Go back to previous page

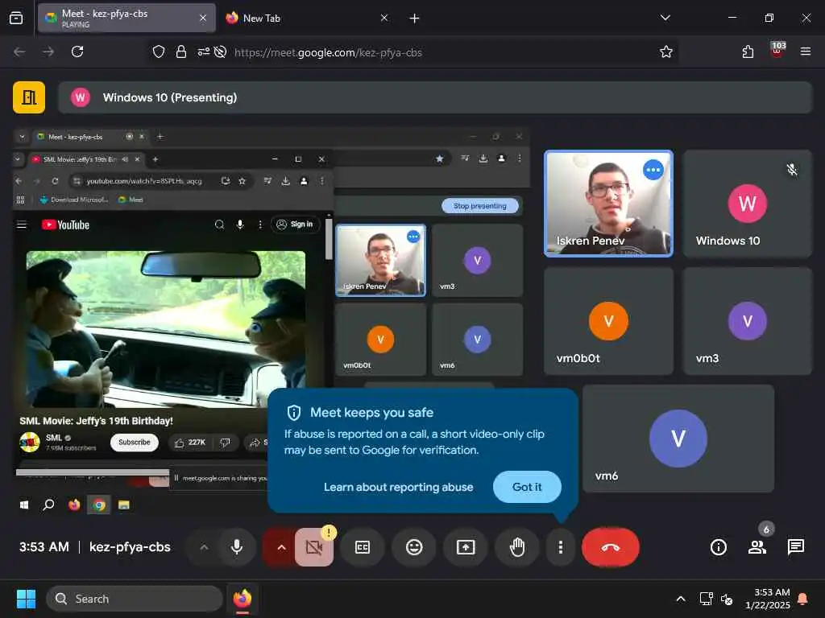pos(19,51)
